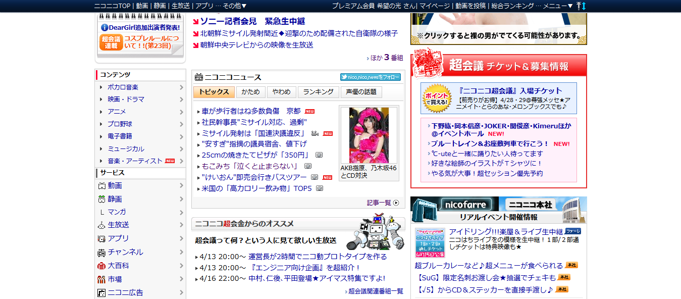The image size is (681, 299).
Task: Switch to the ランキング news tab
Action: [x=318, y=92]
